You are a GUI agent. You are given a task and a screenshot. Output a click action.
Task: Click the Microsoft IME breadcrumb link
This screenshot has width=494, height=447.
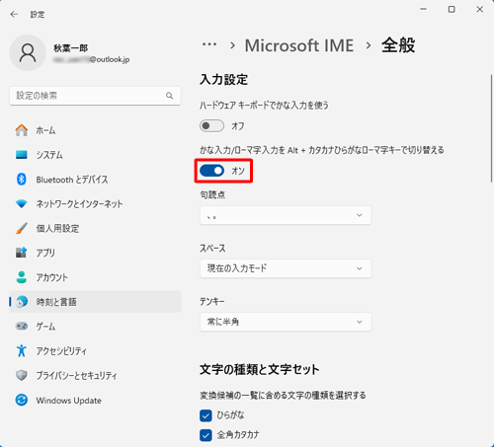pyautogui.click(x=299, y=45)
